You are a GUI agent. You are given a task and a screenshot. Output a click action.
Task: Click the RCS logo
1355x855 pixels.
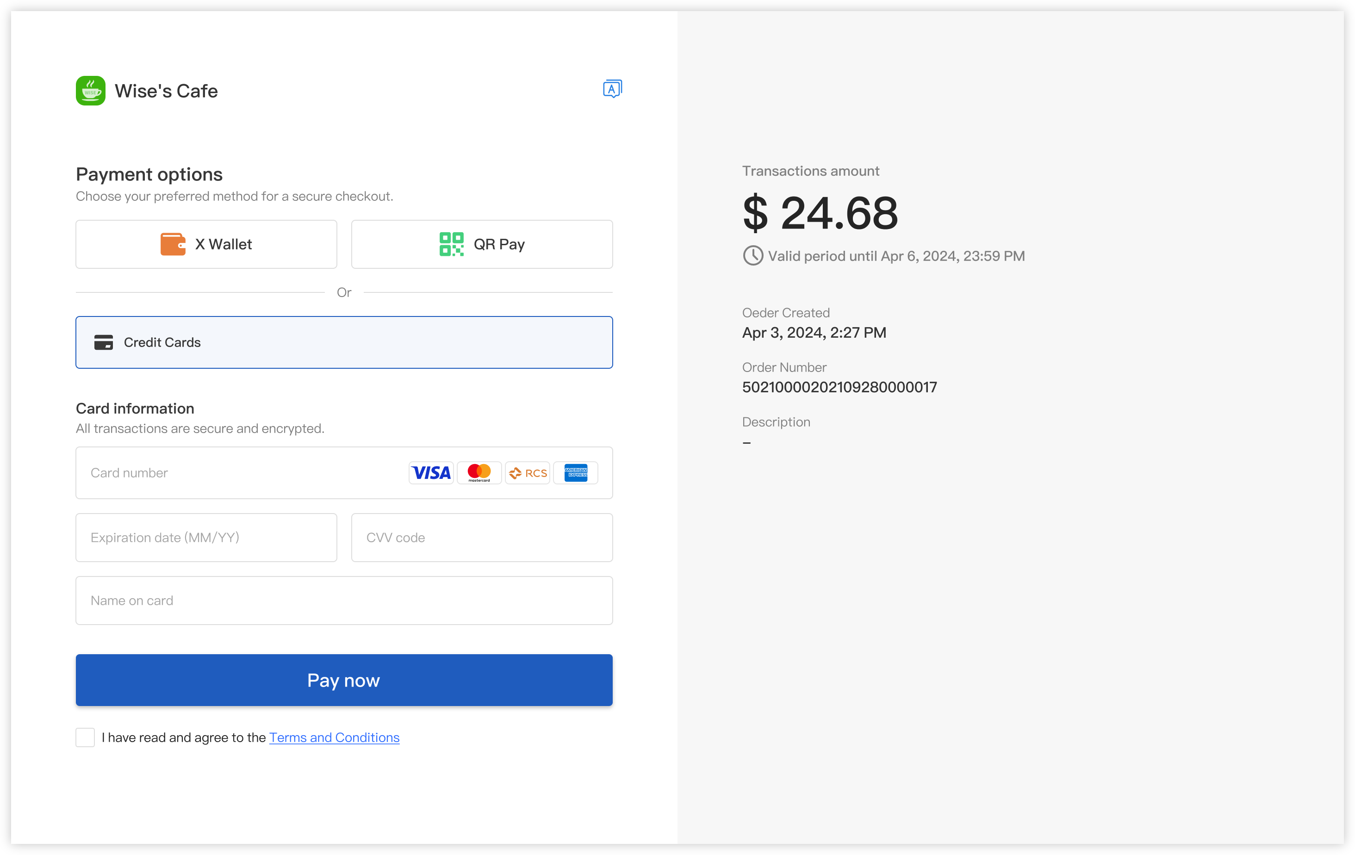coord(527,472)
